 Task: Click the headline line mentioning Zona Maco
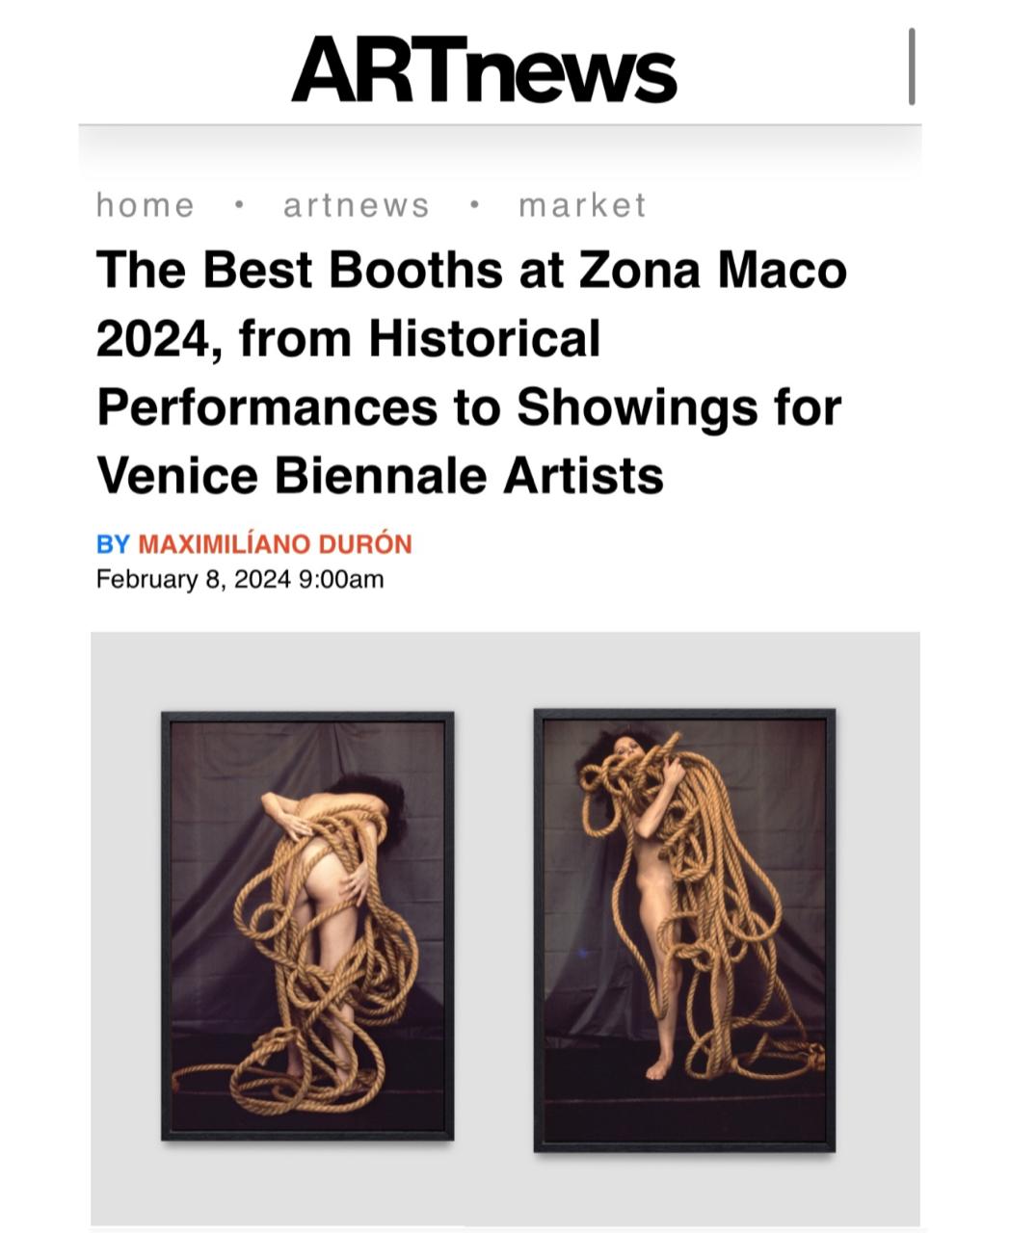coord(471,270)
